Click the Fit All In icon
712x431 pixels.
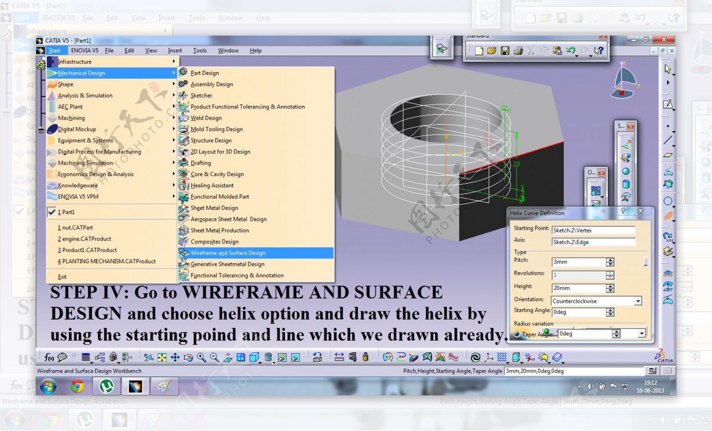point(162,357)
